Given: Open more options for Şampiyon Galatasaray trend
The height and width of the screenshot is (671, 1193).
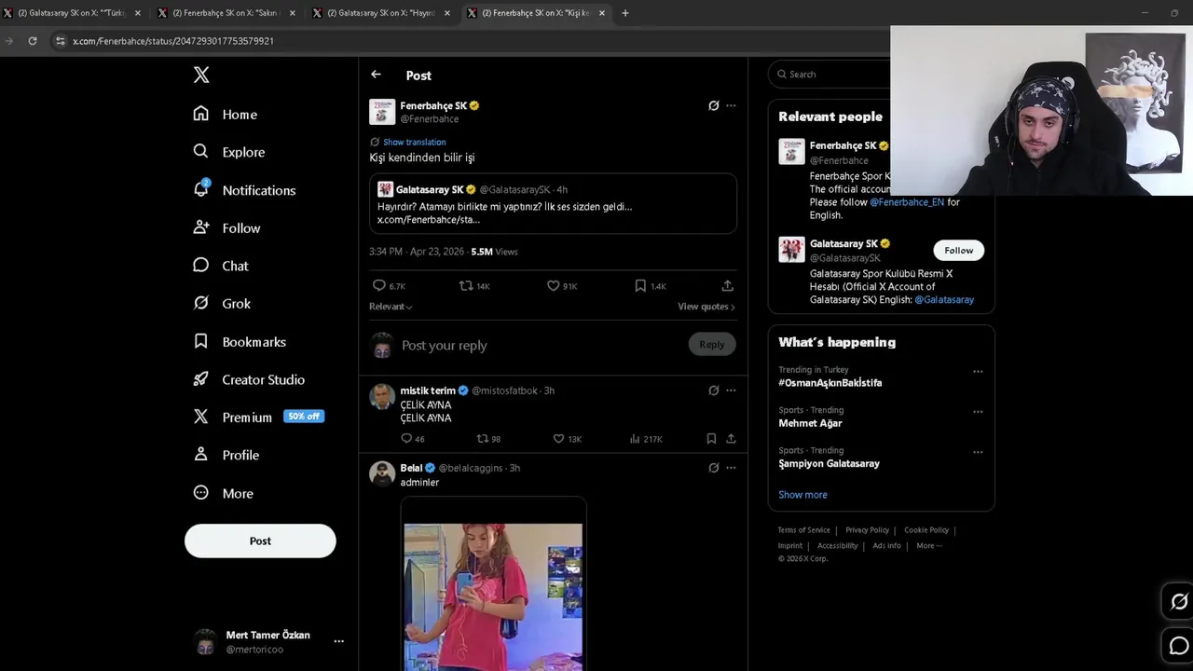Looking at the screenshot, I should pyautogui.click(x=978, y=452).
